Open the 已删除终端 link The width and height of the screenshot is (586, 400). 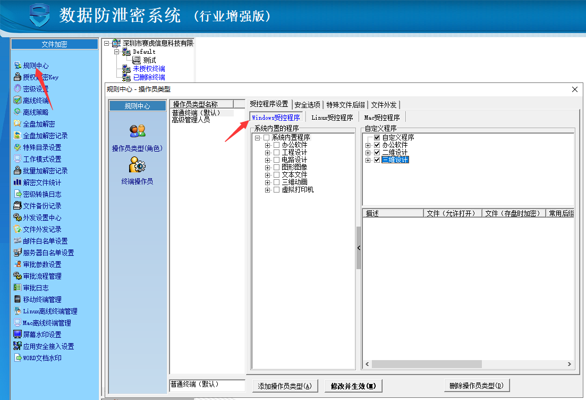point(149,77)
